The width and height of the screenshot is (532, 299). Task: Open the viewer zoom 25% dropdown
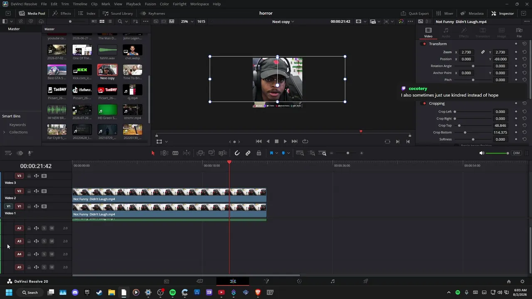[x=187, y=22]
